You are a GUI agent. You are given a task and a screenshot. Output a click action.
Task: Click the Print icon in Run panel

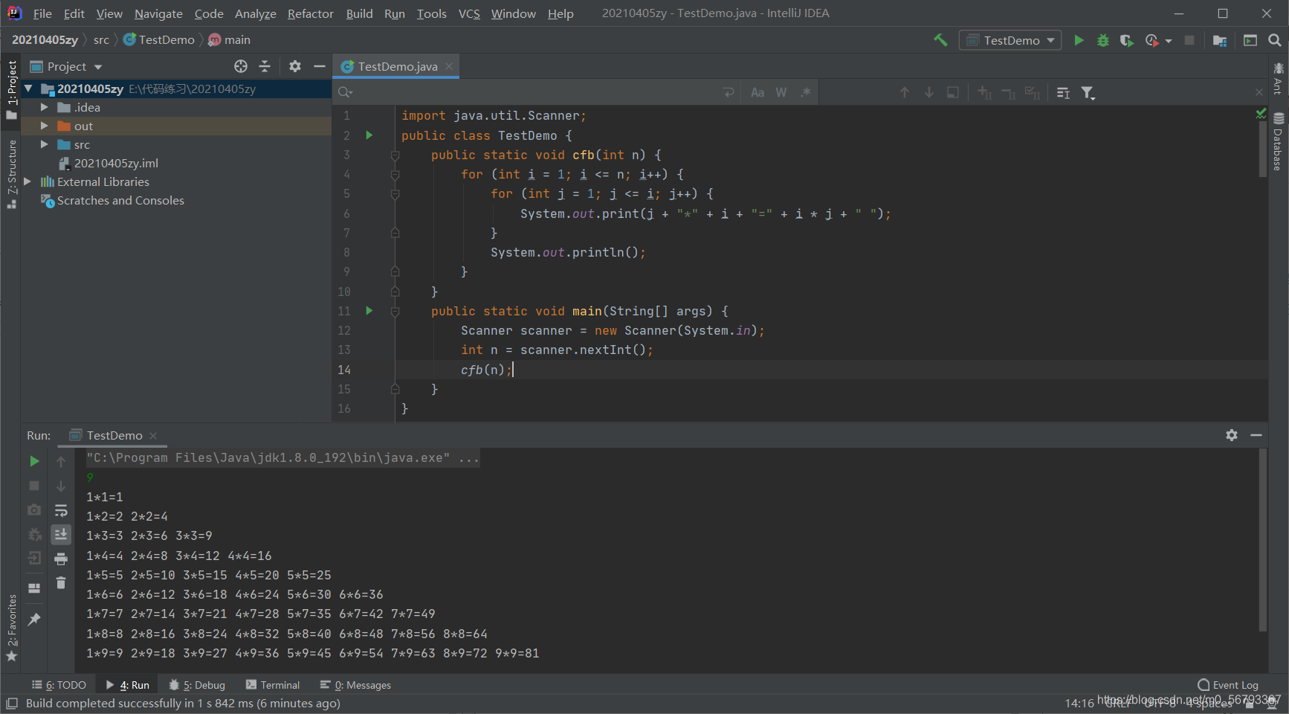pos(61,559)
